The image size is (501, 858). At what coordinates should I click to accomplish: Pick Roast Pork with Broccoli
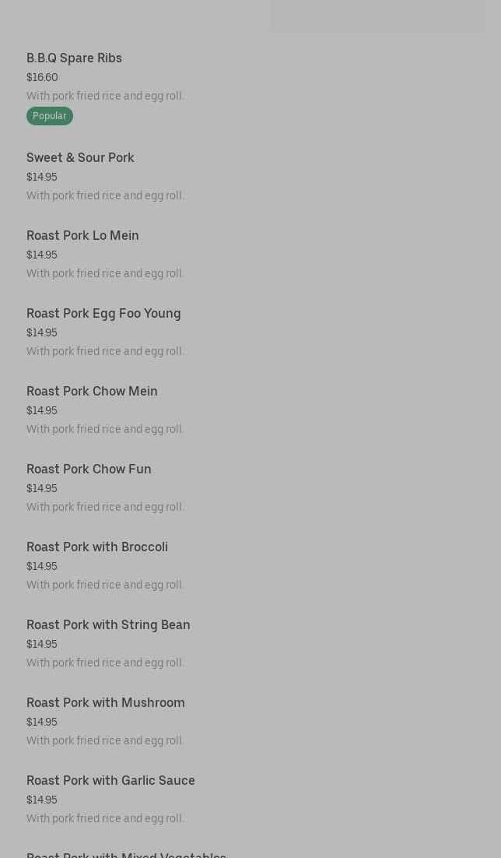pos(97,547)
